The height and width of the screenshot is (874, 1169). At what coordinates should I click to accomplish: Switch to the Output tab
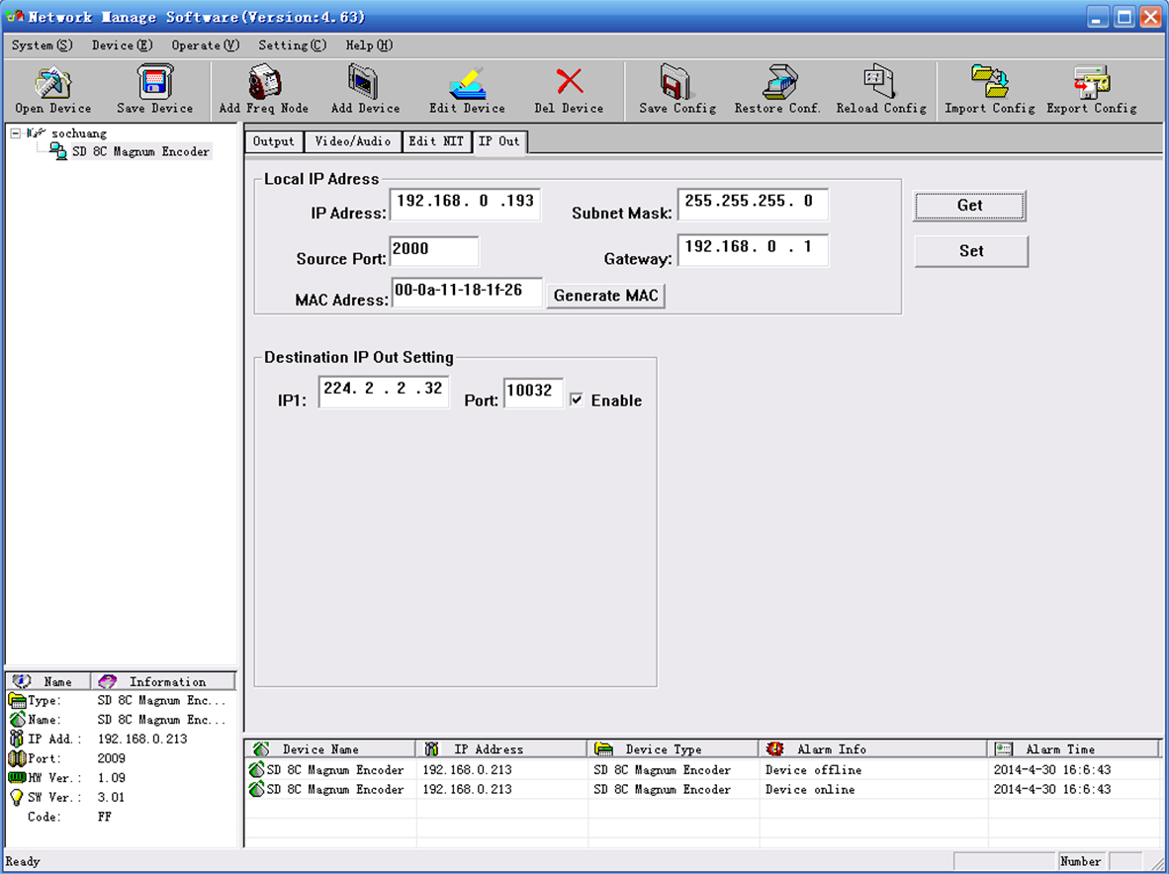[x=274, y=141]
